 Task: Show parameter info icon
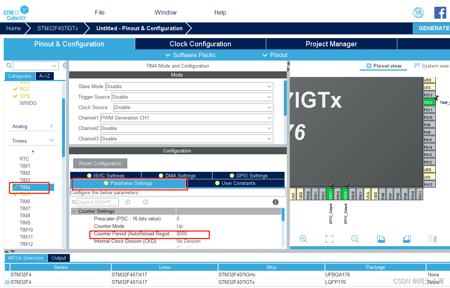(276, 202)
